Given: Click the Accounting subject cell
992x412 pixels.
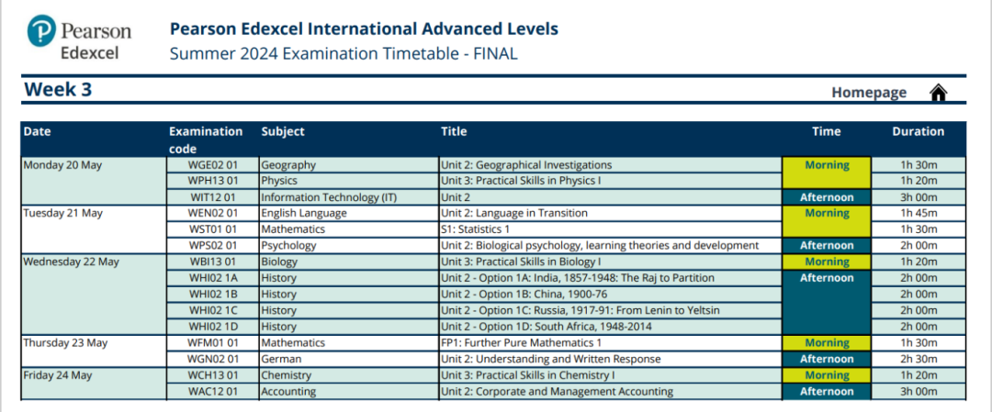Looking at the screenshot, I should coord(349,391).
